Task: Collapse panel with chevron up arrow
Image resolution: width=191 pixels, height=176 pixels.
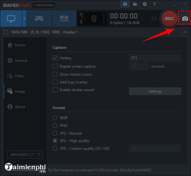Action: coord(185,32)
